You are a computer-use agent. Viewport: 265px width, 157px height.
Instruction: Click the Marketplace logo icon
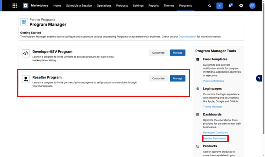[26, 6]
